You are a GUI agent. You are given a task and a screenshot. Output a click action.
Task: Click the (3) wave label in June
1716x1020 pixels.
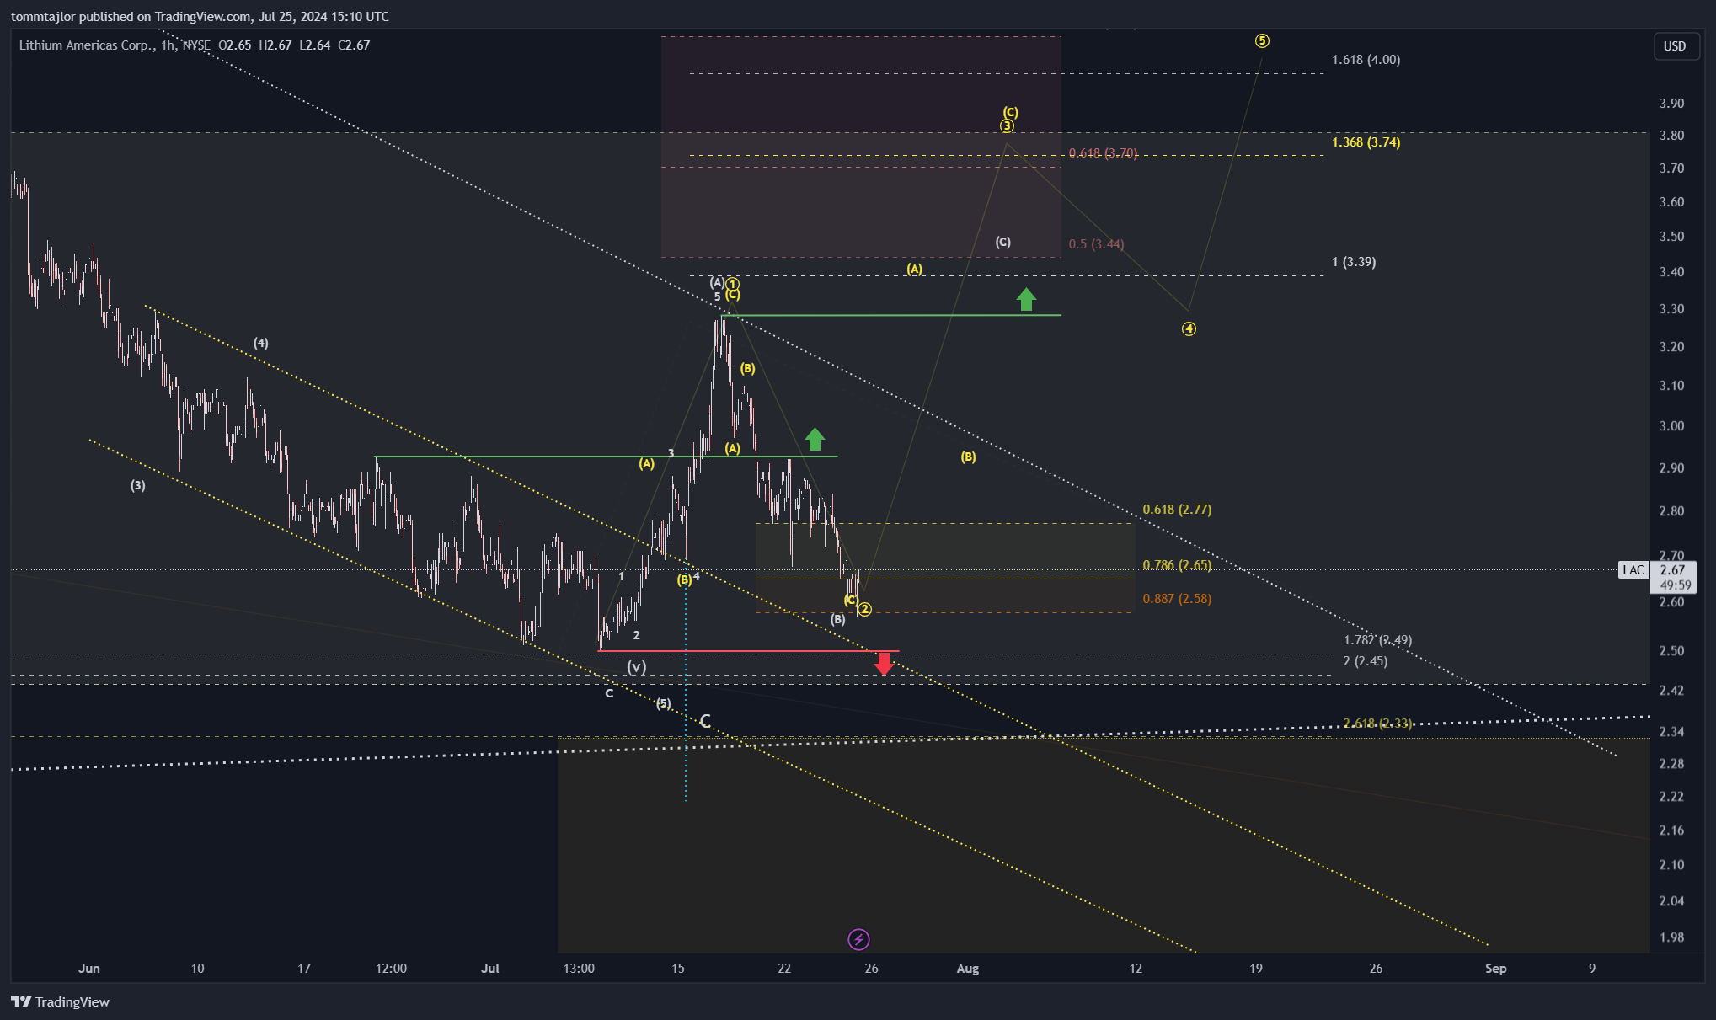pos(137,485)
